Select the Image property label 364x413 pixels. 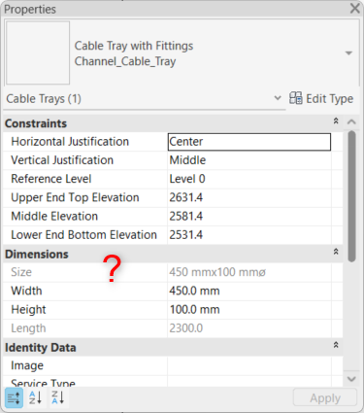pyautogui.click(x=27, y=365)
